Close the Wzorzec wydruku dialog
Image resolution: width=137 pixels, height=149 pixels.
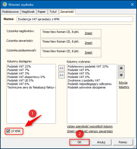[132, 5]
